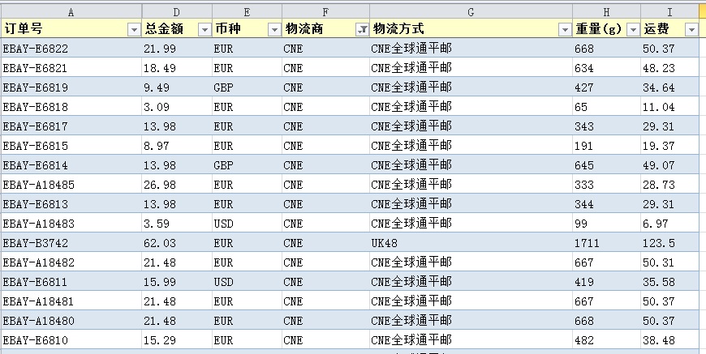Viewport: 706px width, 354px height.
Task: Select column I header
Action: click(x=669, y=11)
